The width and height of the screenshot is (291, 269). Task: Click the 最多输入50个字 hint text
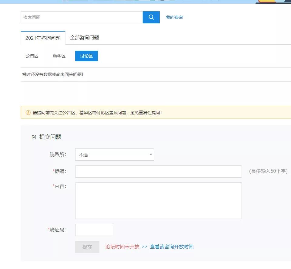[x=268, y=171]
